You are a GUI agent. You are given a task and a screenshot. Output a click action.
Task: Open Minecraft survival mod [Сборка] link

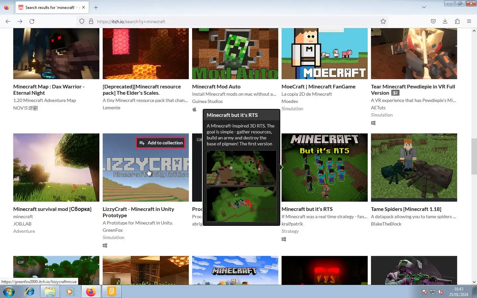[52, 209]
